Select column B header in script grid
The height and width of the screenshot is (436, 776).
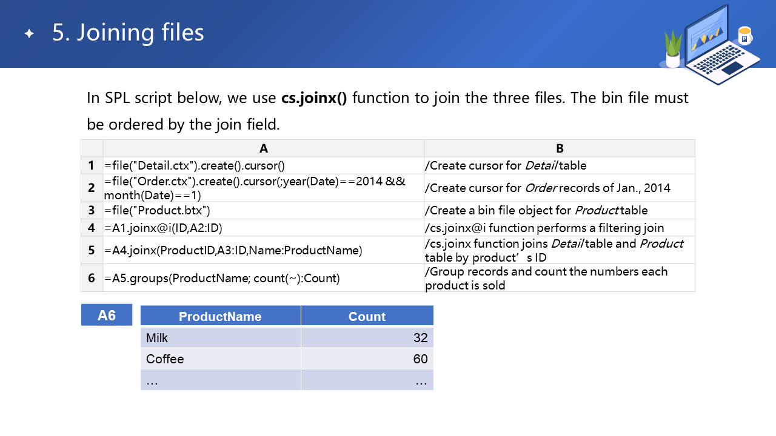[559, 148]
